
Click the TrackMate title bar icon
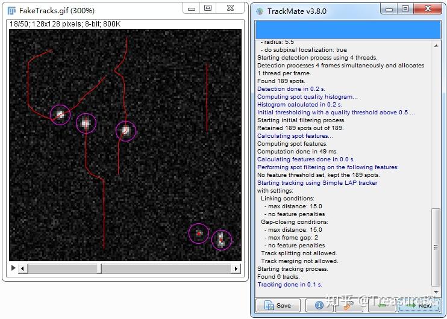[260, 11]
